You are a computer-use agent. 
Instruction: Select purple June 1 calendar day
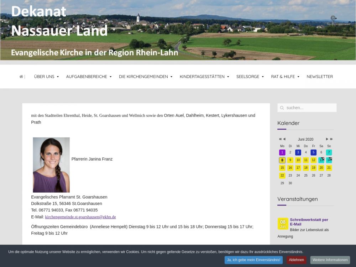[x=282, y=152]
